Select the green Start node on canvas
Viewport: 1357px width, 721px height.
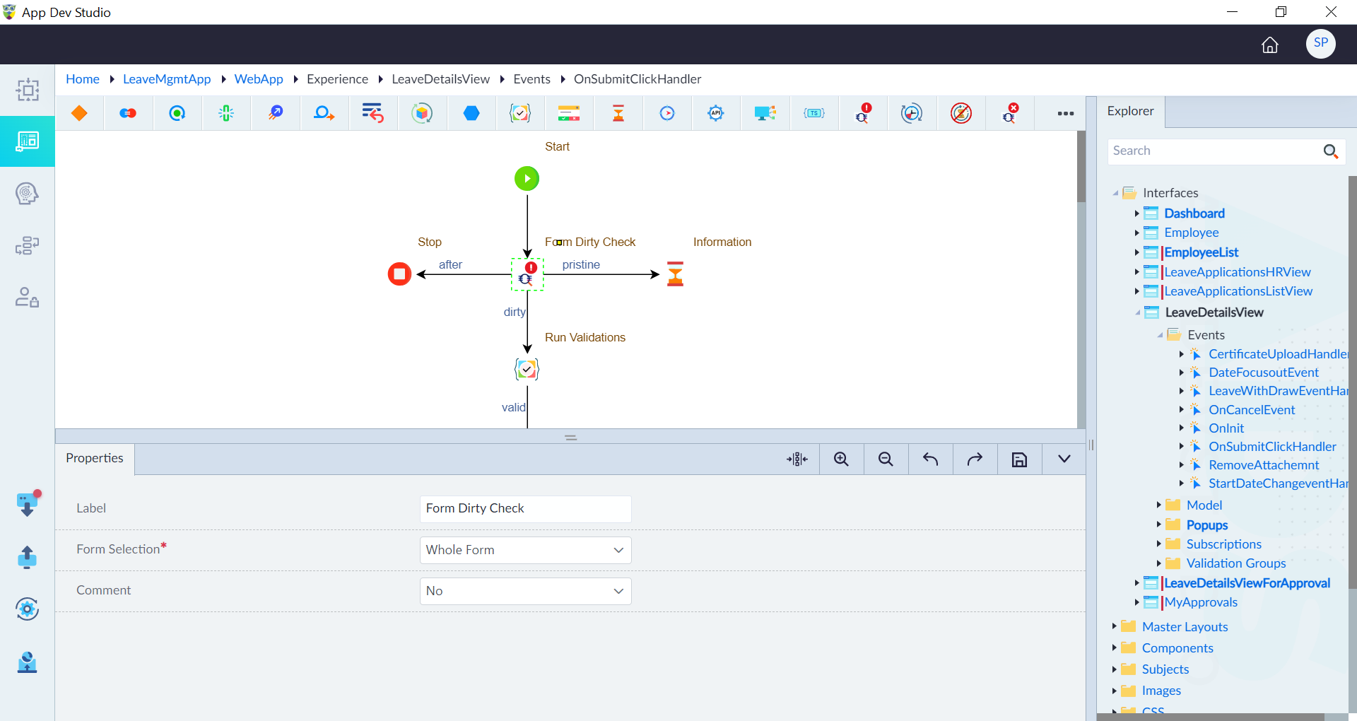tap(527, 178)
